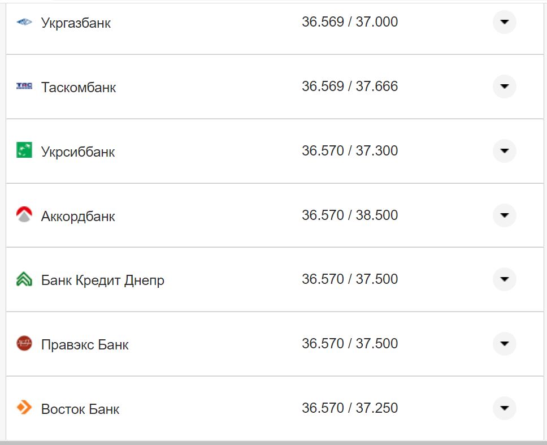This screenshot has width=547, height=445.
Task: Open the Укргазбанк bank name link
Action: (76, 23)
